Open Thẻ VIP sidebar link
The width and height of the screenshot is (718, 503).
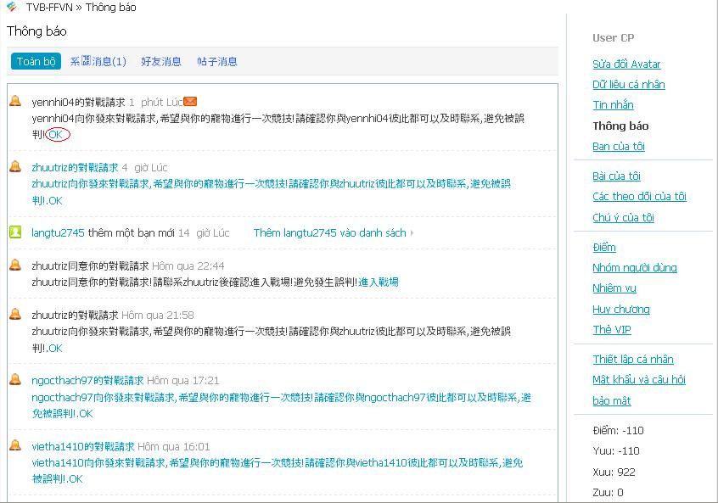pyautogui.click(x=612, y=329)
